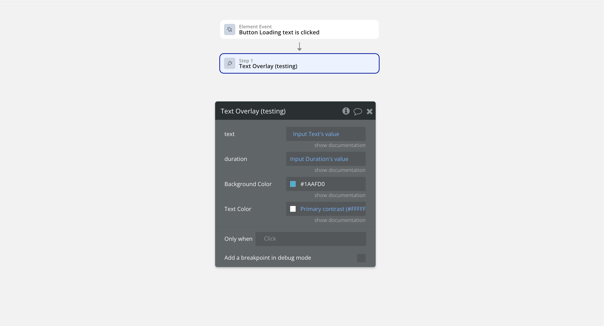Show documentation for Text Color
The image size is (606, 326).
click(x=340, y=220)
